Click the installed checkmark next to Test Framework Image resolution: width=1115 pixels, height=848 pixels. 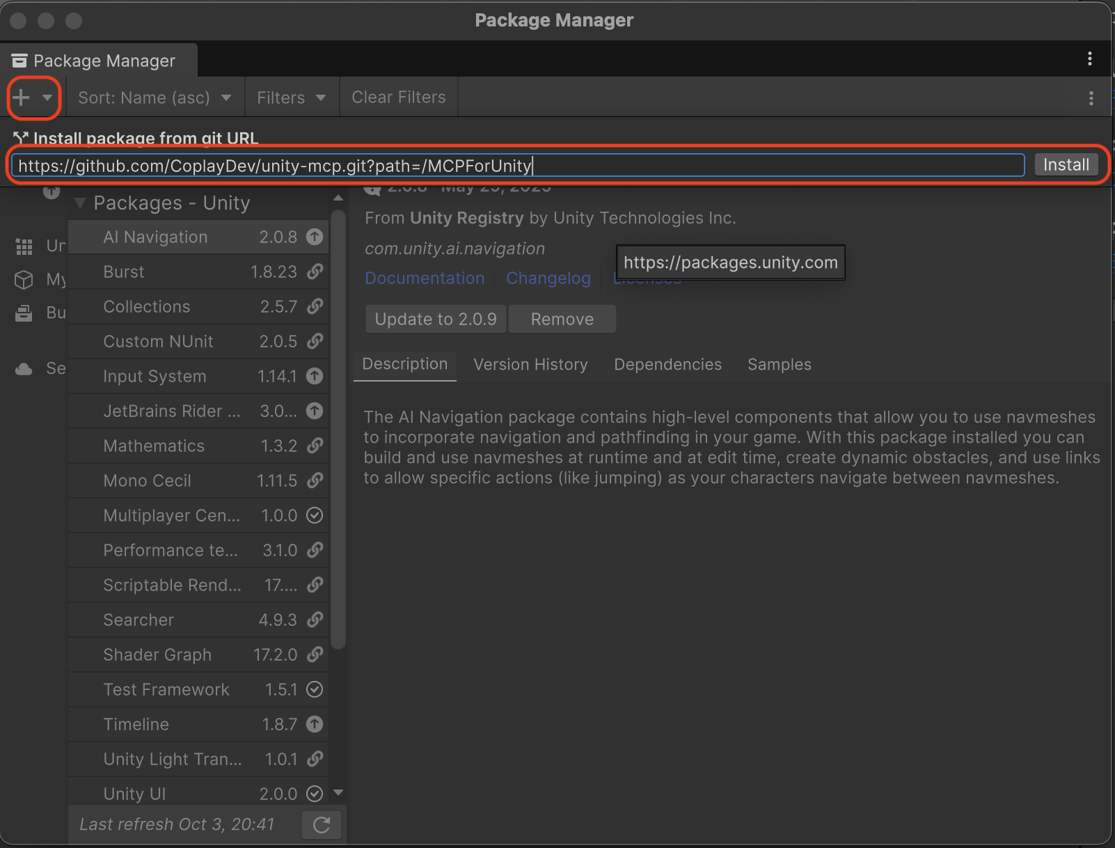[x=315, y=689]
